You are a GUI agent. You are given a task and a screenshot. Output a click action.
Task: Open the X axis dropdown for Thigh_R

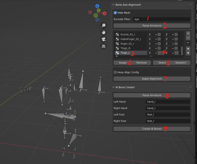click(152, 48)
